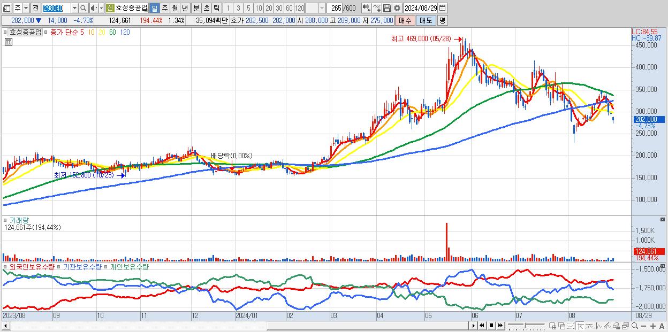
Task: Click the trend-line tool icon
Action: click(x=589, y=326)
